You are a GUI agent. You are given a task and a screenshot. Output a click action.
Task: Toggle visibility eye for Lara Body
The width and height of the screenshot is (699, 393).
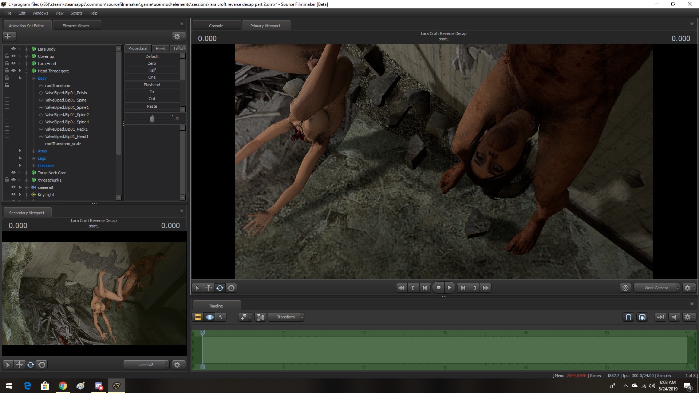pos(13,49)
